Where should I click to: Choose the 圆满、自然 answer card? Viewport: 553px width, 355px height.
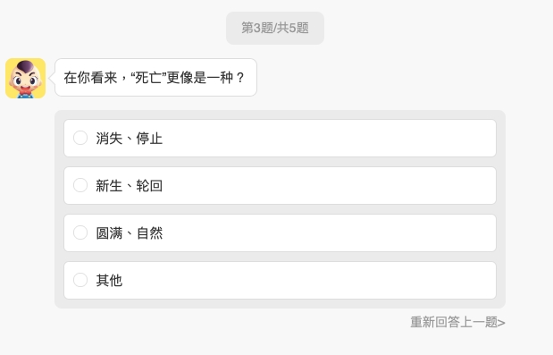[x=280, y=232]
